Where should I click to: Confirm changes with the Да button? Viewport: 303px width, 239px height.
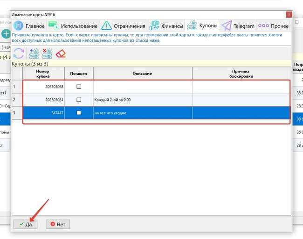coord(25,224)
